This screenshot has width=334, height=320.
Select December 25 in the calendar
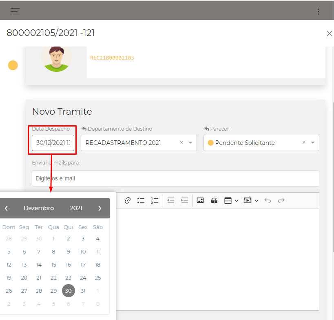[97, 278]
